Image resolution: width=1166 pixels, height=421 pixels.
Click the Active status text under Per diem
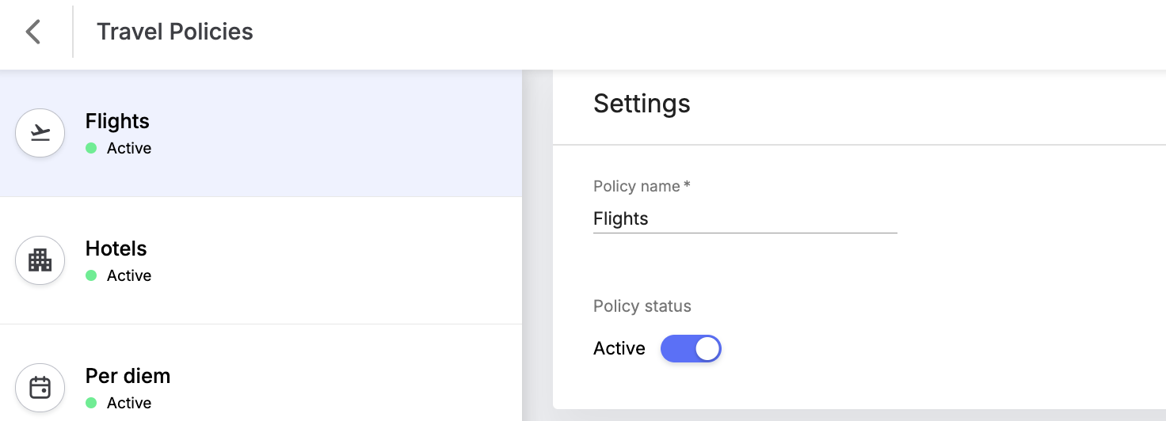129,403
